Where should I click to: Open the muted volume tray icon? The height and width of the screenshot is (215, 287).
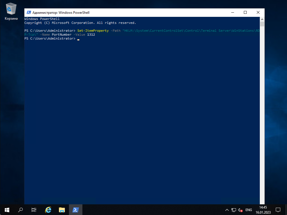tap(240, 210)
